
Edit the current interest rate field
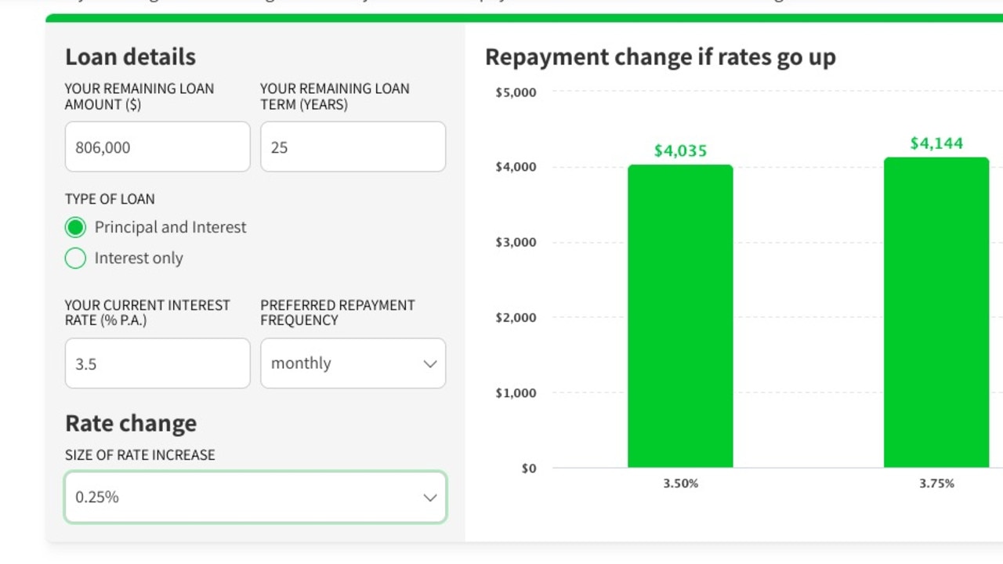coord(158,363)
